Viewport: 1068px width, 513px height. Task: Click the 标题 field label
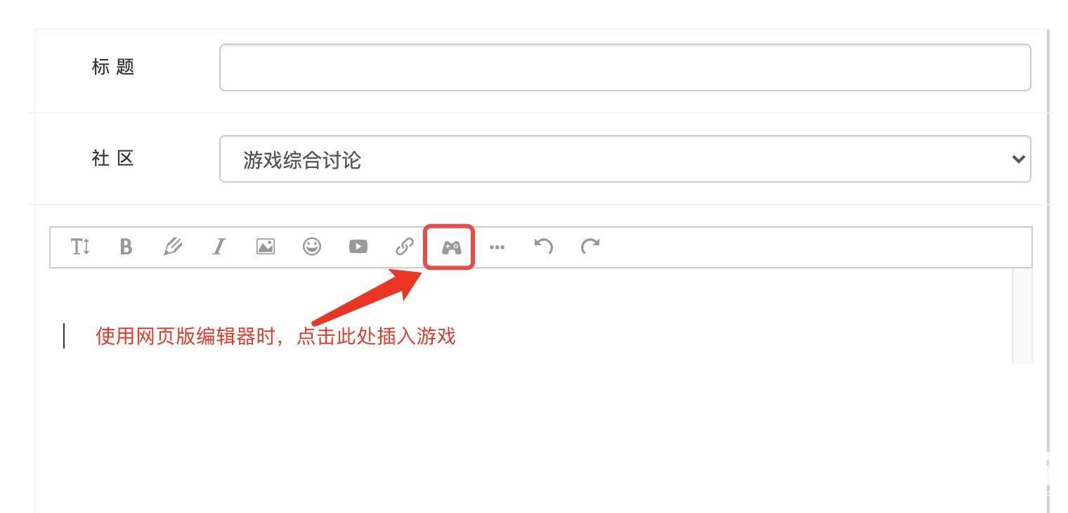click(113, 67)
